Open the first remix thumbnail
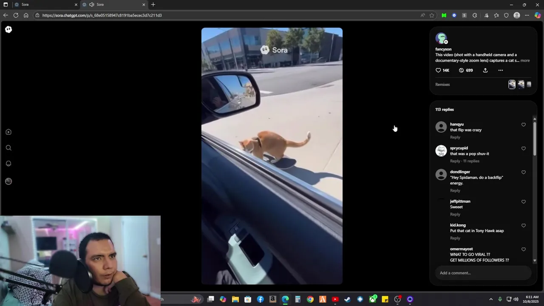The width and height of the screenshot is (544, 306). pos(512,85)
